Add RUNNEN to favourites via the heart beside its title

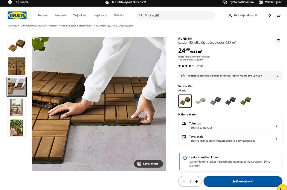point(278,41)
